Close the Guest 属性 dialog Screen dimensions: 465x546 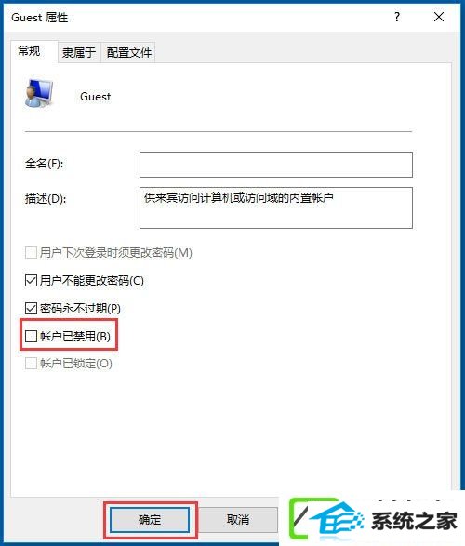point(439,17)
